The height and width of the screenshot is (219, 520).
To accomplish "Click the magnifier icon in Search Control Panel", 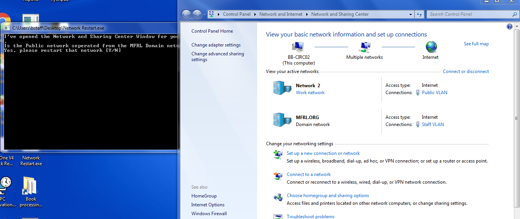I will [515, 14].
